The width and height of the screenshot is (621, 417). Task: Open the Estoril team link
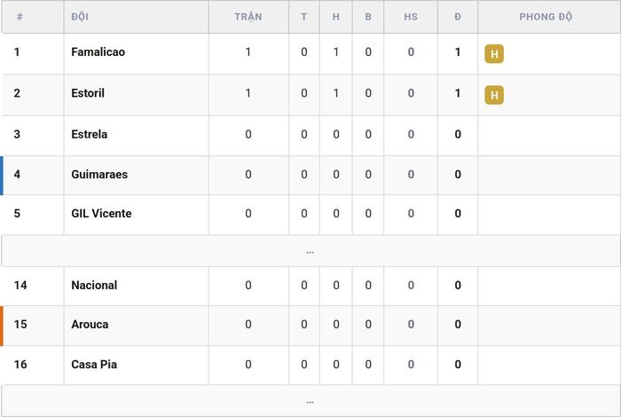88,93
